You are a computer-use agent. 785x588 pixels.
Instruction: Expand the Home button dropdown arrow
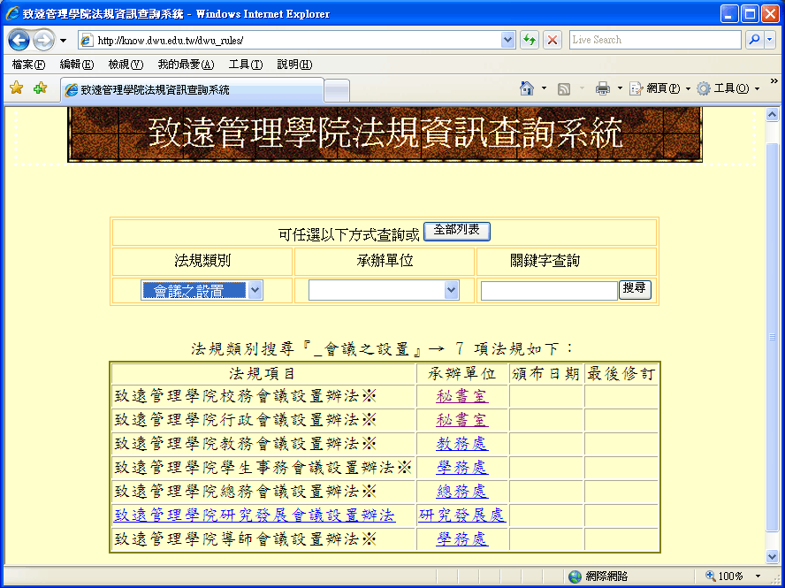pyautogui.click(x=545, y=88)
